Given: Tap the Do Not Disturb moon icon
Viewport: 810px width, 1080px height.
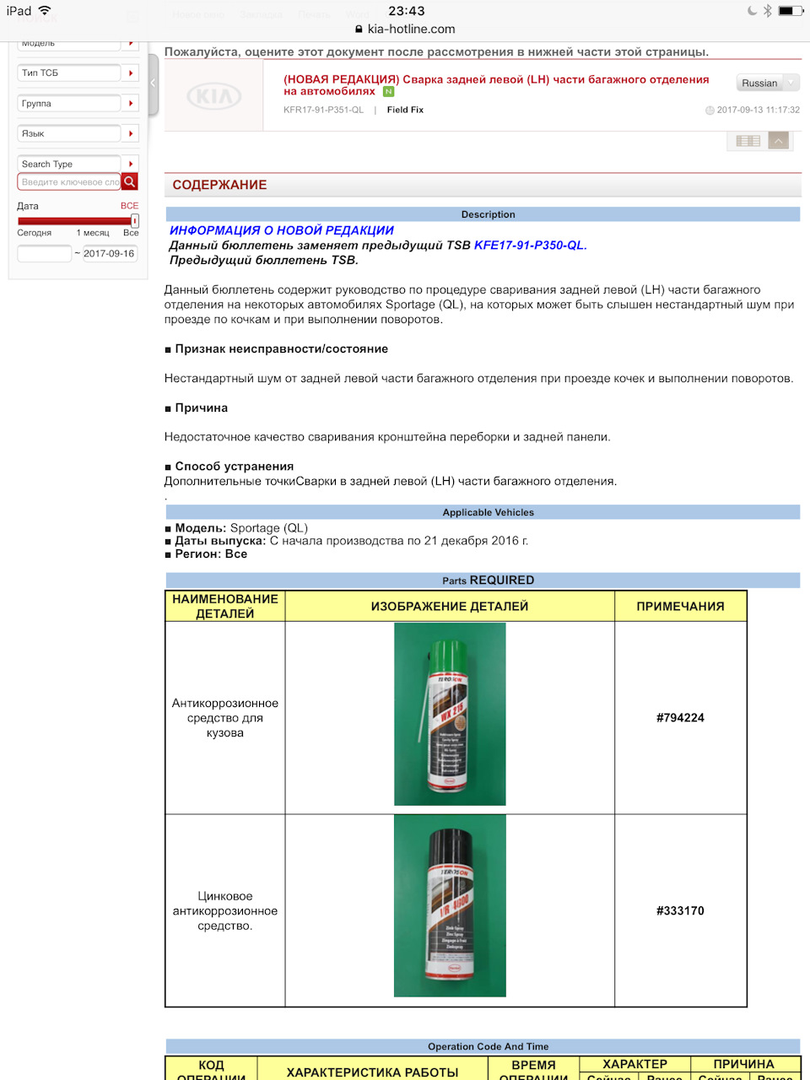Looking at the screenshot, I should point(752,11).
